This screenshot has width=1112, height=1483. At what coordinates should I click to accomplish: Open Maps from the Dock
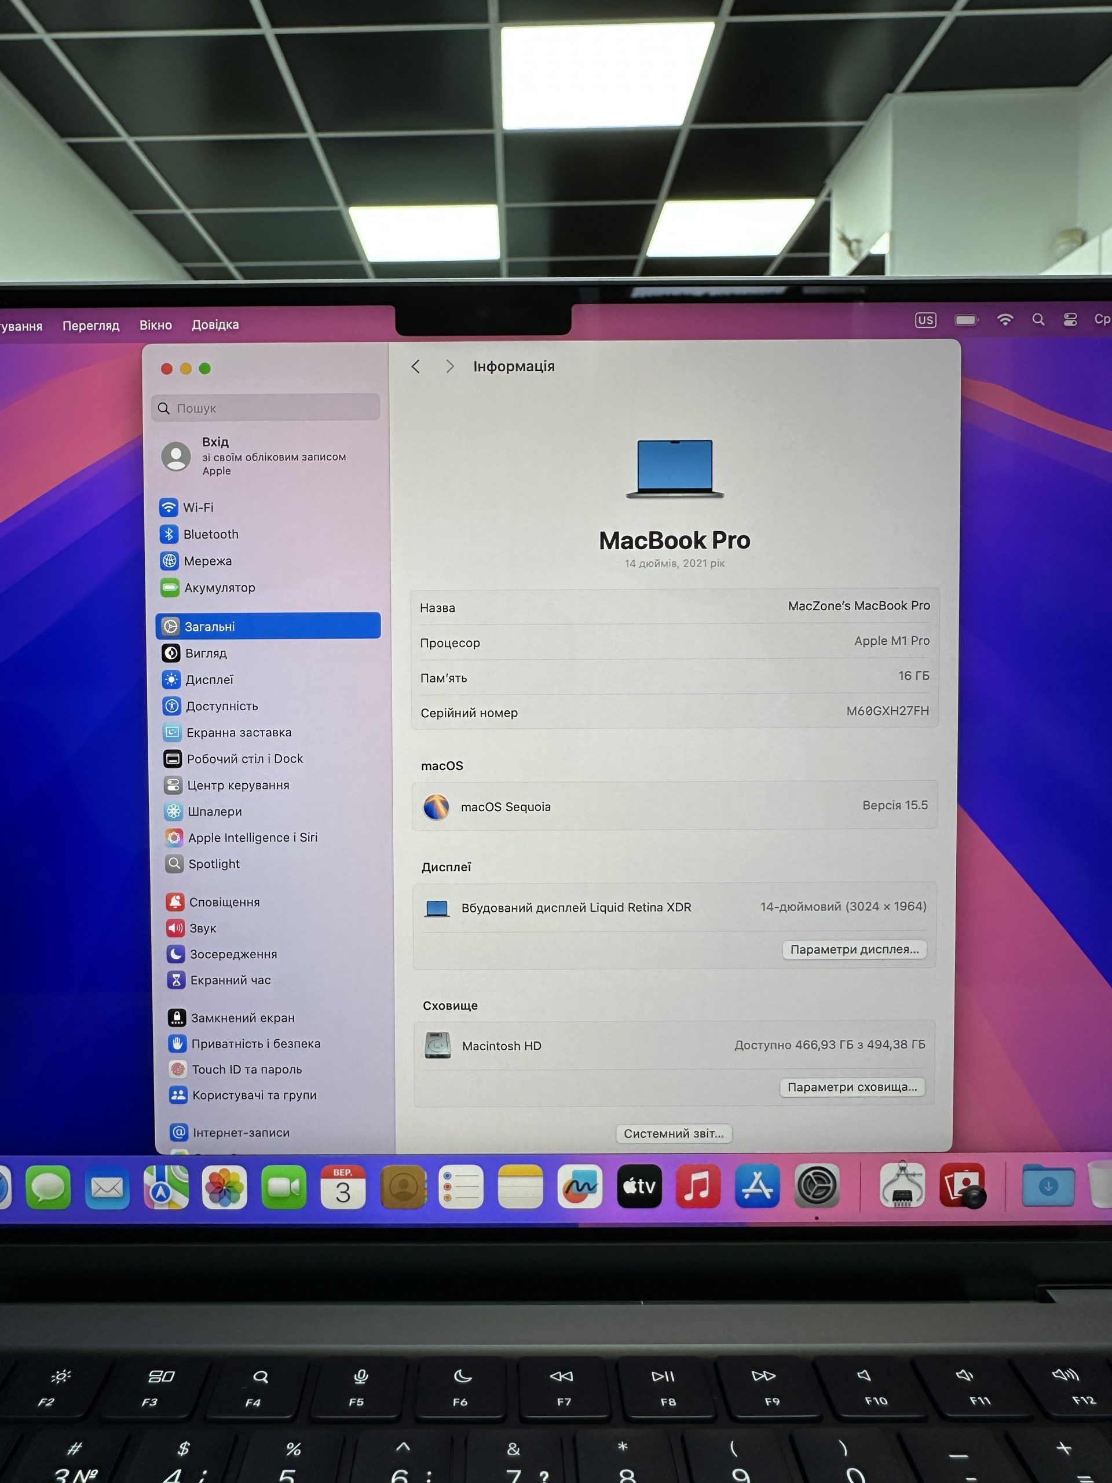[x=166, y=1188]
